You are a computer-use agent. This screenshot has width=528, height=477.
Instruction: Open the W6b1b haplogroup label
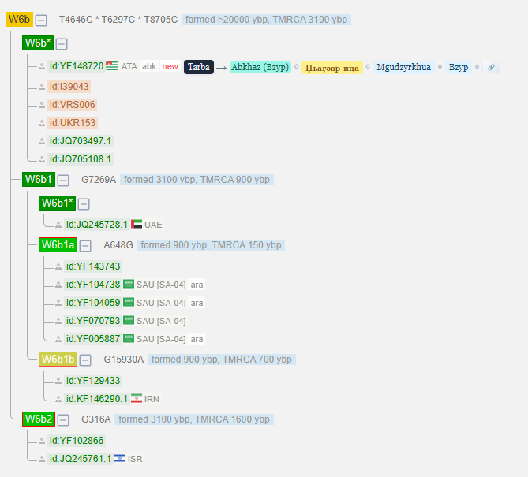click(58, 360)
